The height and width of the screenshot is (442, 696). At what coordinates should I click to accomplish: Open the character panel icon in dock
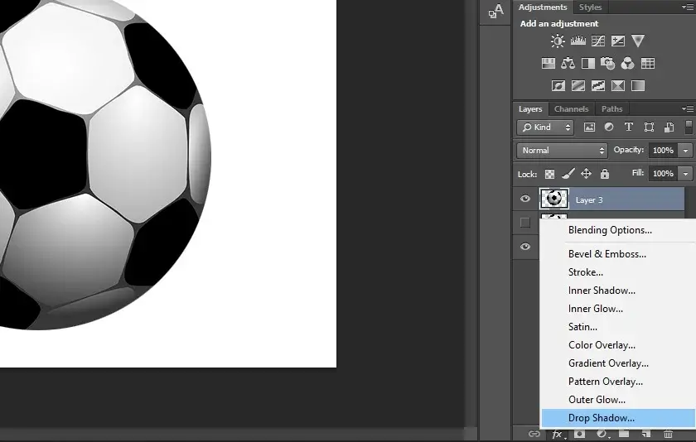point(495,11)
